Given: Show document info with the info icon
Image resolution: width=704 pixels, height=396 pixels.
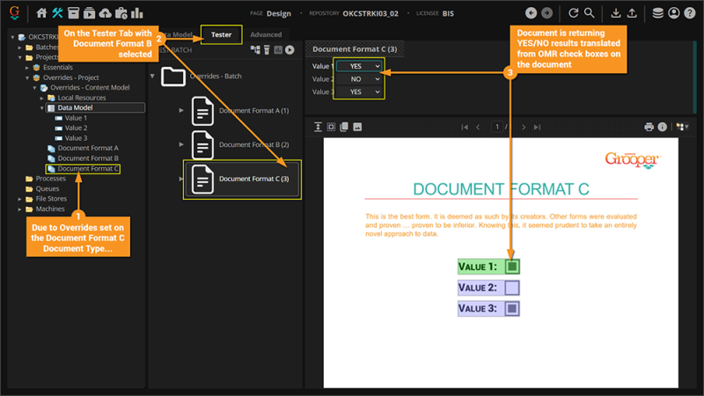Looking at the screenshot, I should point(663,127).
